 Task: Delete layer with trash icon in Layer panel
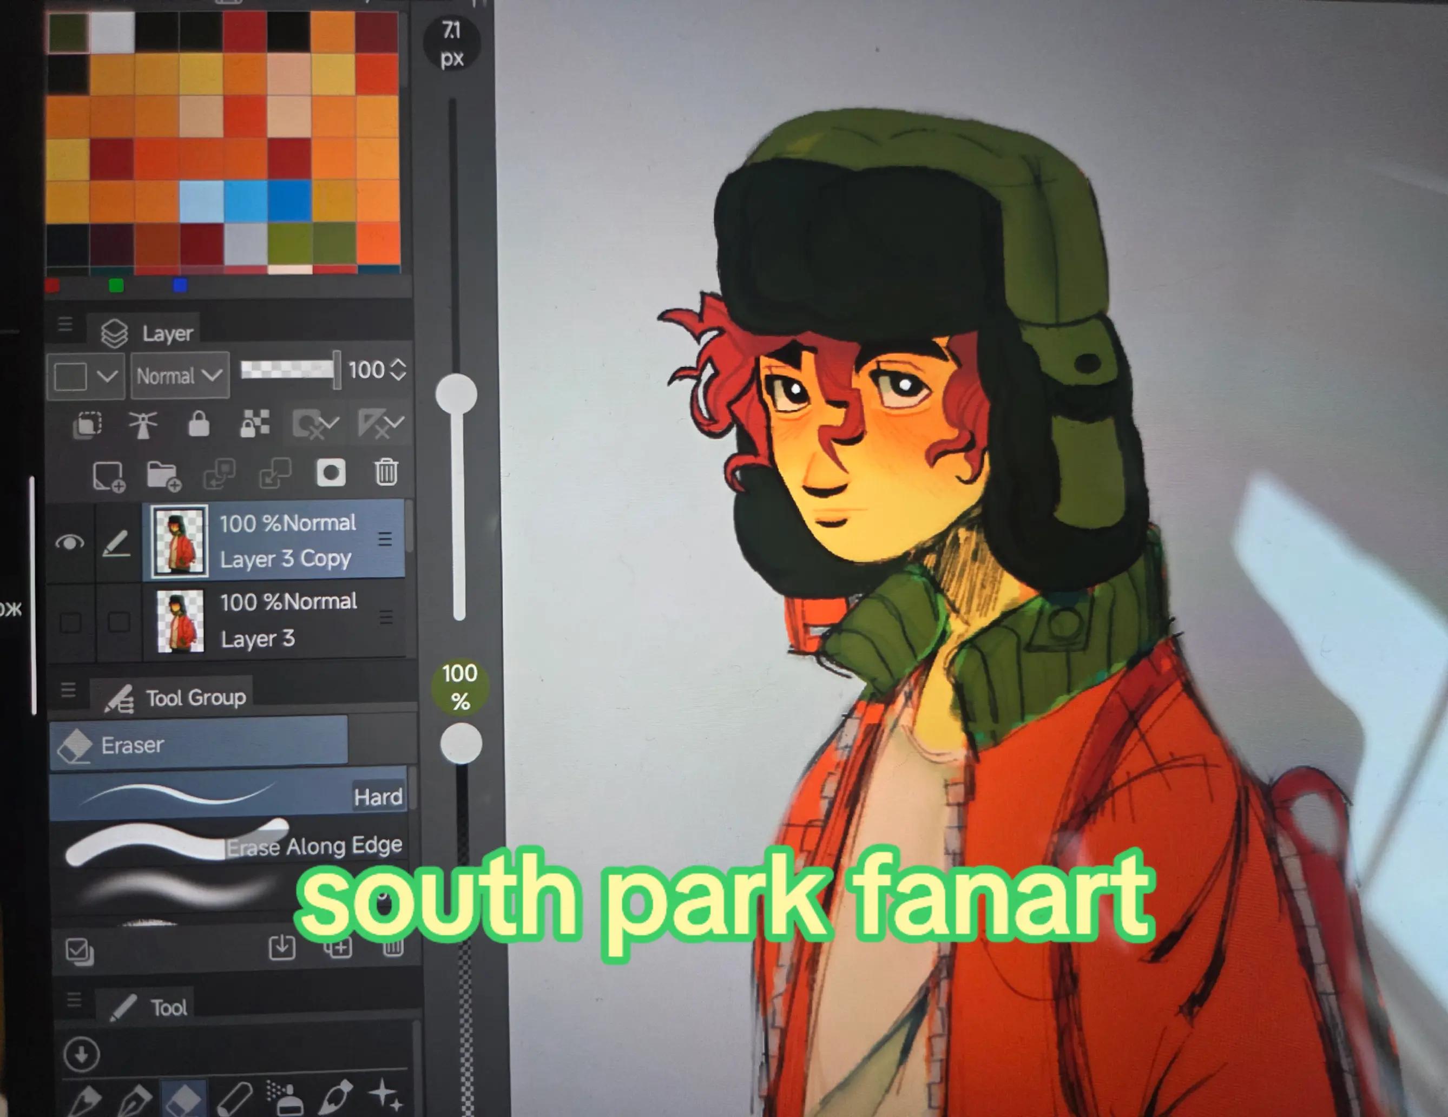(386, 472)
